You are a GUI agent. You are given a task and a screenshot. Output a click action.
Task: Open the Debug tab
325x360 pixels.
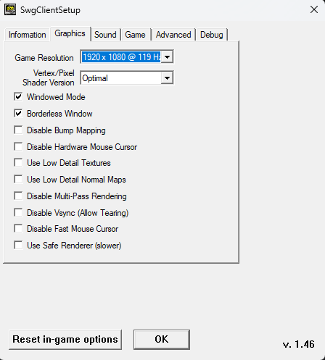(212, 35)
